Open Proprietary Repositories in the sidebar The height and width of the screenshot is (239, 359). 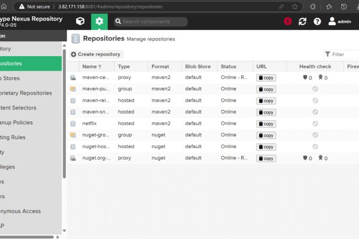pos(31,93)
